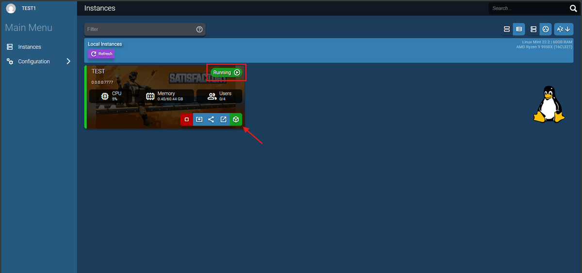Screen dimensions: 582x273
Task: Open TEST instance in new window icon
Action: point(224,119)
